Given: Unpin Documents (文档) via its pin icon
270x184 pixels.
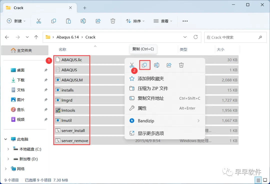Looking at the screenshot, I should click(x=46, y=90).
